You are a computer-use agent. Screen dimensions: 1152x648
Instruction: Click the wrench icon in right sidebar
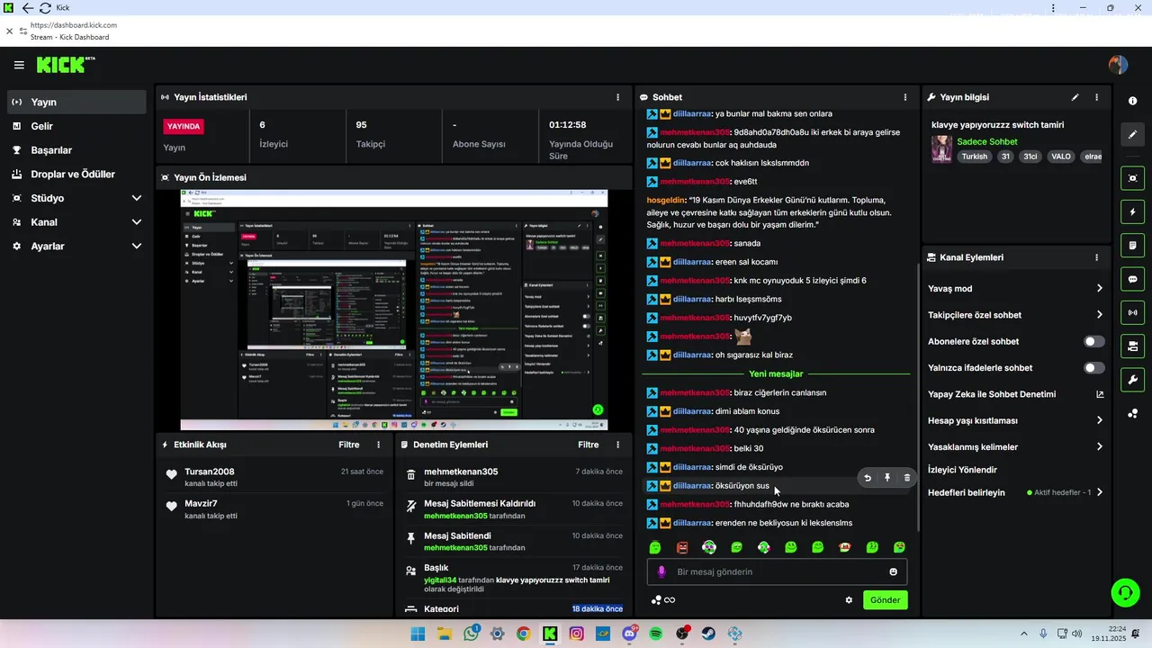[1132, 379]
